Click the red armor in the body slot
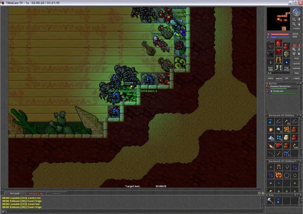The image size is (303, 214). point(278,51)
